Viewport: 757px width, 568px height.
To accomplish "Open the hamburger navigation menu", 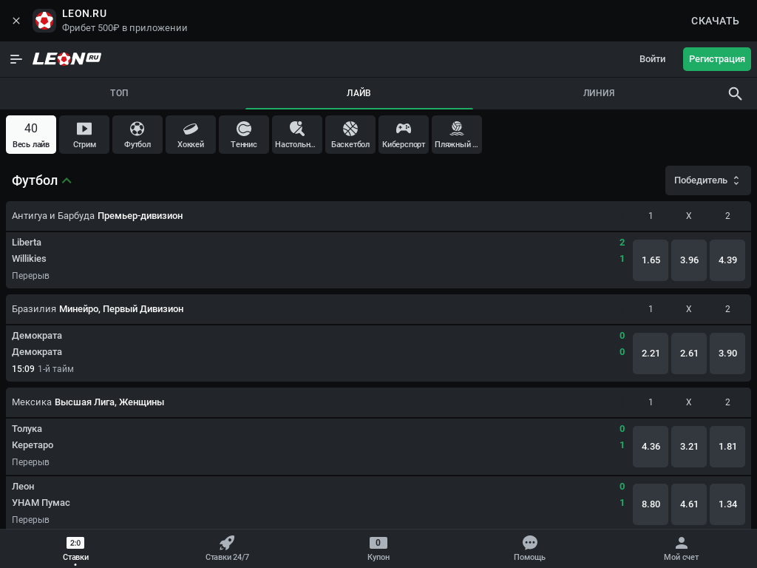I will (16, 59).
